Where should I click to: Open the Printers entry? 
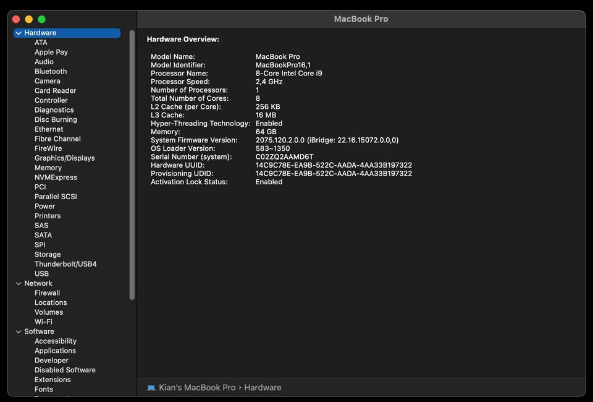(48, 216)
